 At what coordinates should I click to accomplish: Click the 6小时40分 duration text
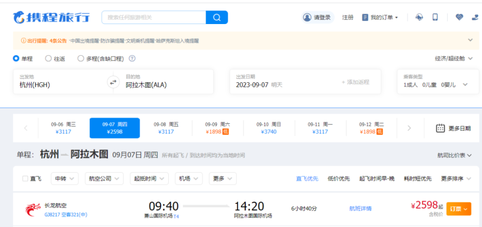[304, 208]
